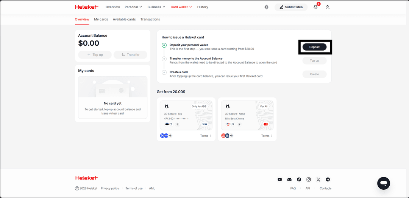409x198 pixels.
Task: Expand the Business dropdown menu
Action: coord(156,7)
